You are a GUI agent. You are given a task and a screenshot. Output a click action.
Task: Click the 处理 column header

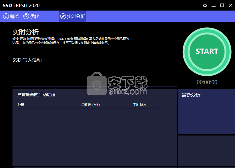point(21,105)
